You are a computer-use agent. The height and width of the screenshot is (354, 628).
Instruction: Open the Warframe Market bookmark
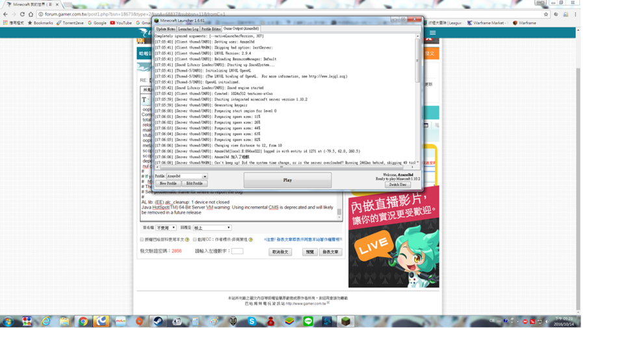(x=487, y=23)
